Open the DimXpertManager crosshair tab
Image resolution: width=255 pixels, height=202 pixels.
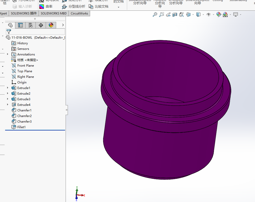[x=41, y=25]
